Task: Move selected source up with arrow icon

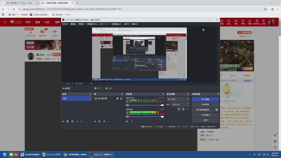Action: tap(109, 121)
